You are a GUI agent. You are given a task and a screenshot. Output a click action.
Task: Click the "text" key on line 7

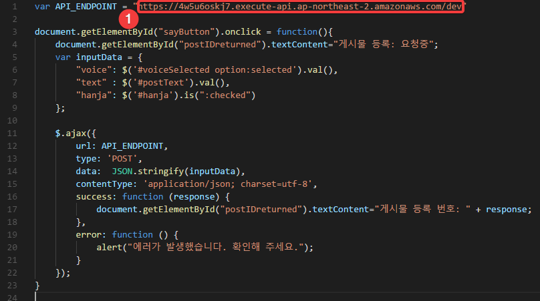click(92, 83)
